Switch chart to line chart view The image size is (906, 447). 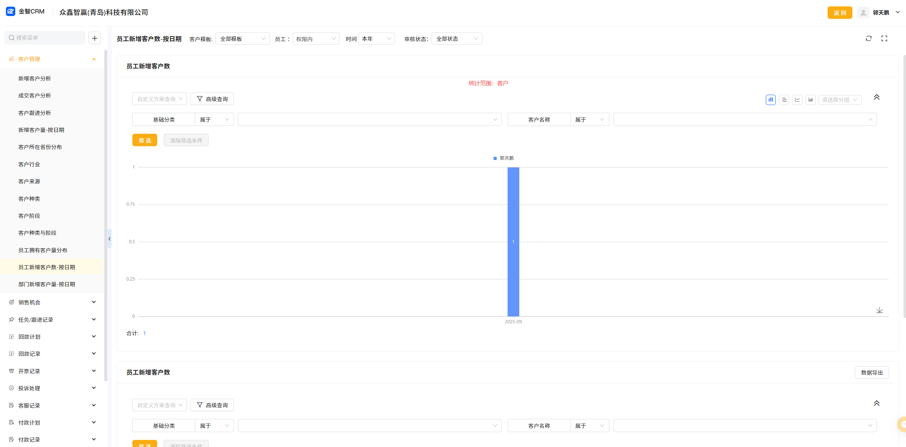tap(797, 100)
